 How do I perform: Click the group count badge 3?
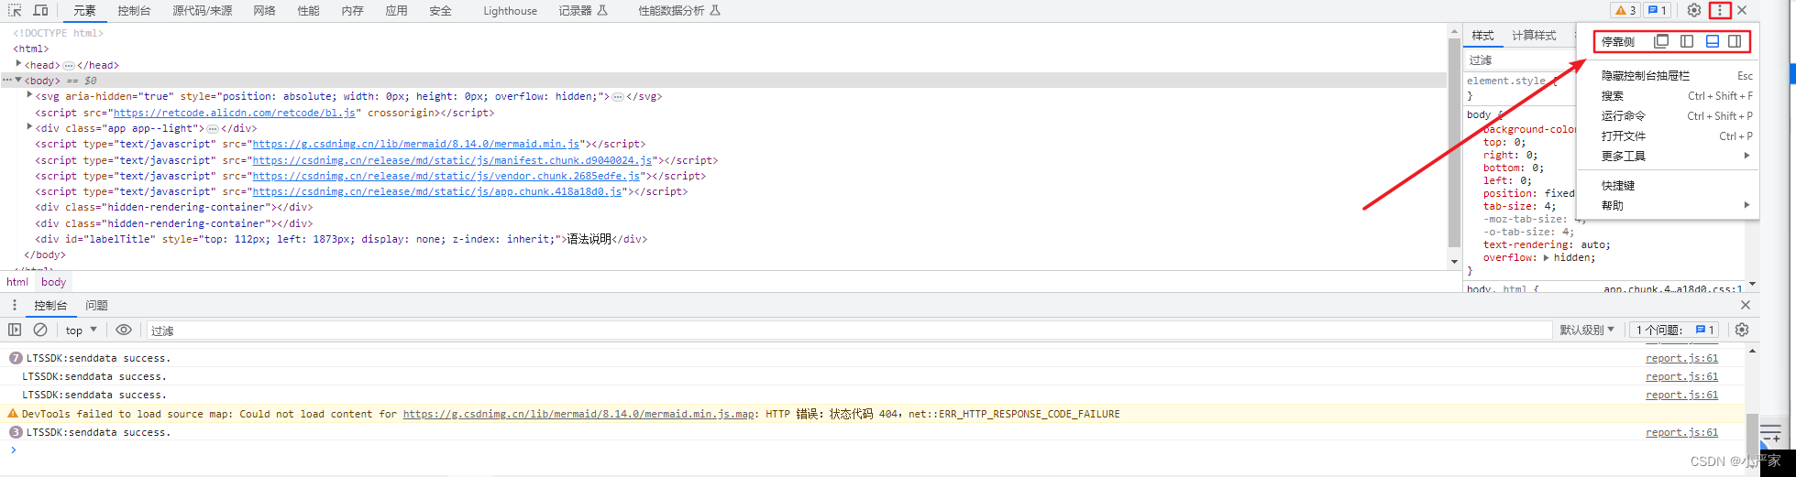coord(16,432)
